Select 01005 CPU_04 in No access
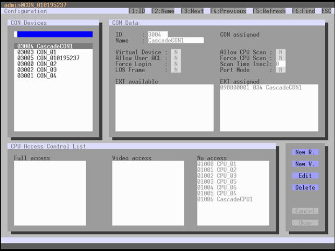The height and width of the screenshot is (251, 335). pos(233,193)
